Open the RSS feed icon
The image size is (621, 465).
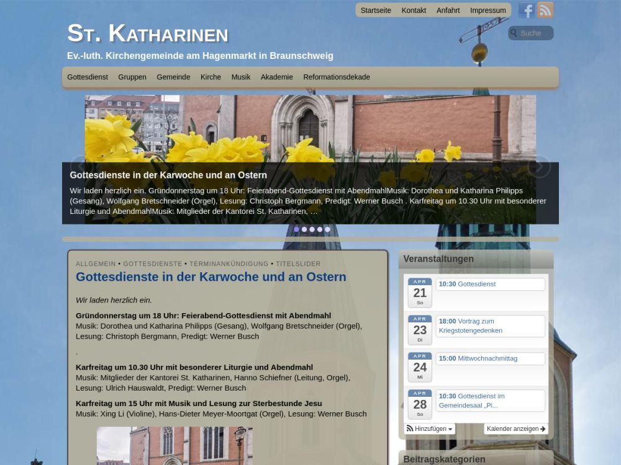click(545, 10)
